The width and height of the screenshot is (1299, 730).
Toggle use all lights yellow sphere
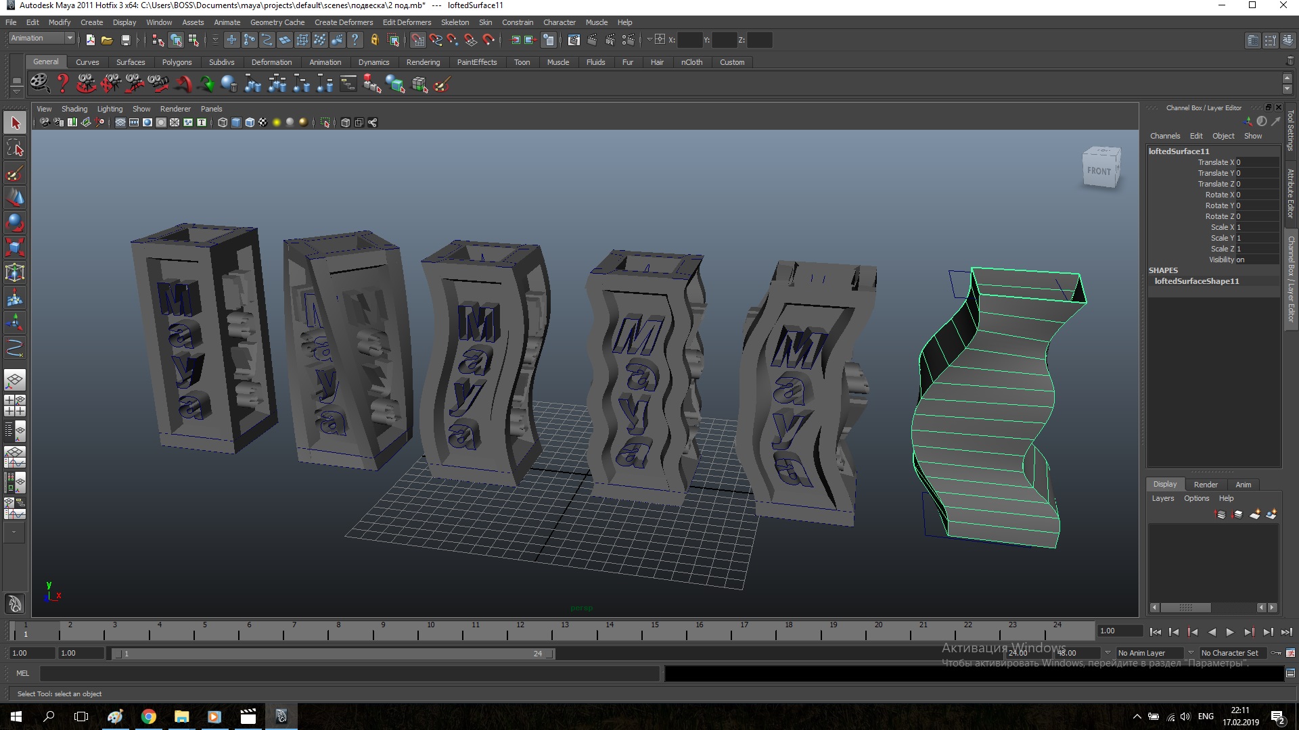(x=277, y=122)
